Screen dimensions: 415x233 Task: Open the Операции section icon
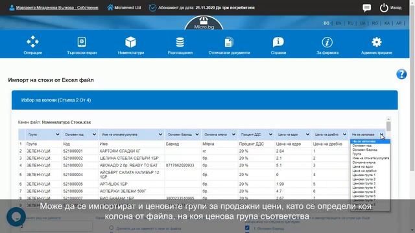point(32,41)
